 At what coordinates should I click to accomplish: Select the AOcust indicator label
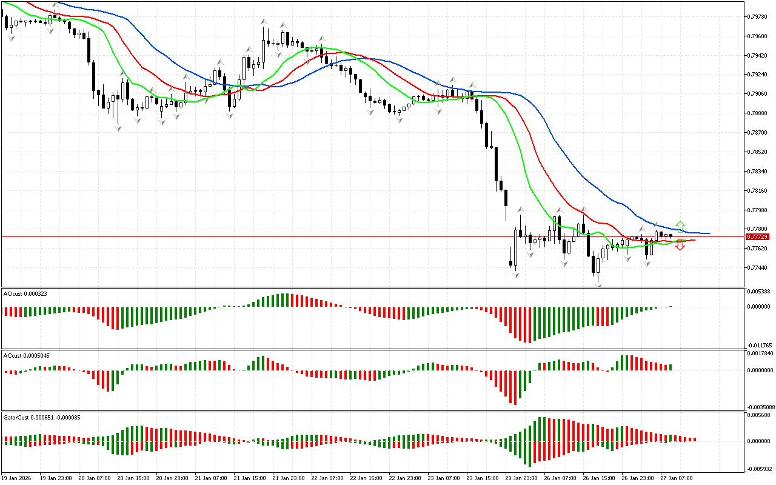click(x=25, y=293)
